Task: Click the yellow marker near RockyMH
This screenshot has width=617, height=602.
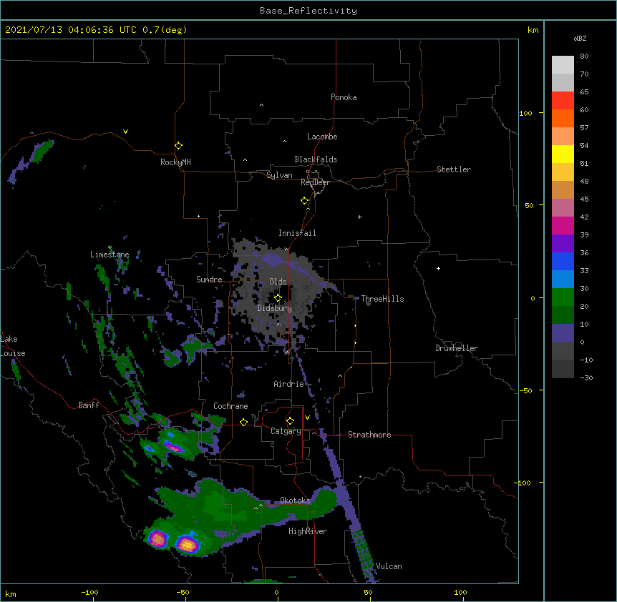Action: (x=178, y=146)
